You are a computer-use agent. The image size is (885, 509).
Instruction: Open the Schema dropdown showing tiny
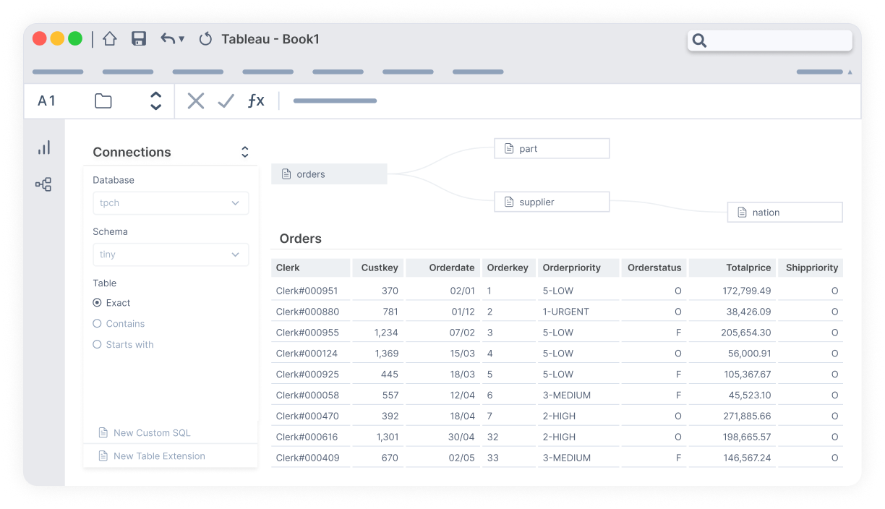(171, 254)
